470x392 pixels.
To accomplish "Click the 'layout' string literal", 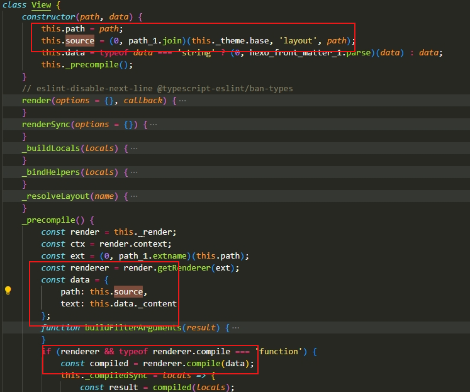I will (298, 41).
